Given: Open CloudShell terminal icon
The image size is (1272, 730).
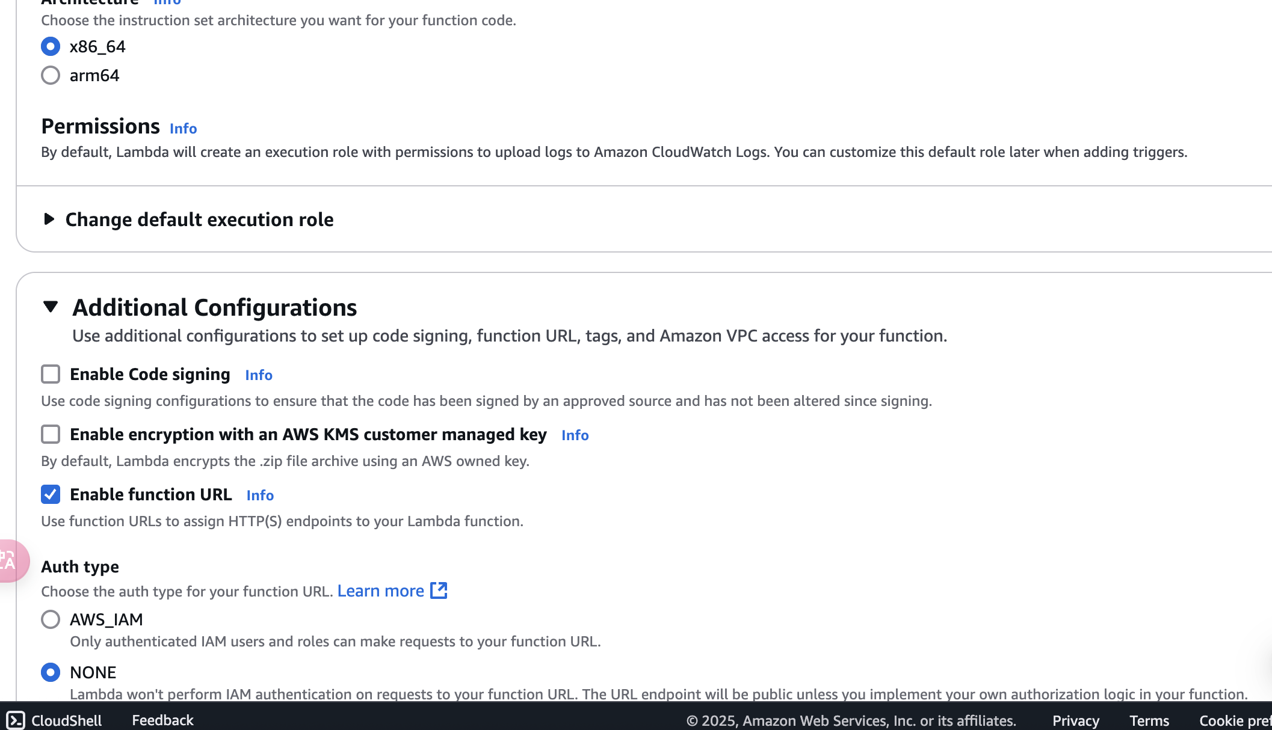Looking at the screenshot, I should [15, 720].
